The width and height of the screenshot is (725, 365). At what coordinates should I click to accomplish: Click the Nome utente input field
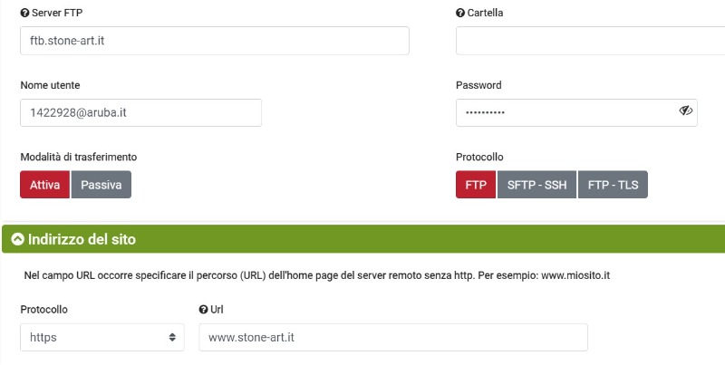140,112
